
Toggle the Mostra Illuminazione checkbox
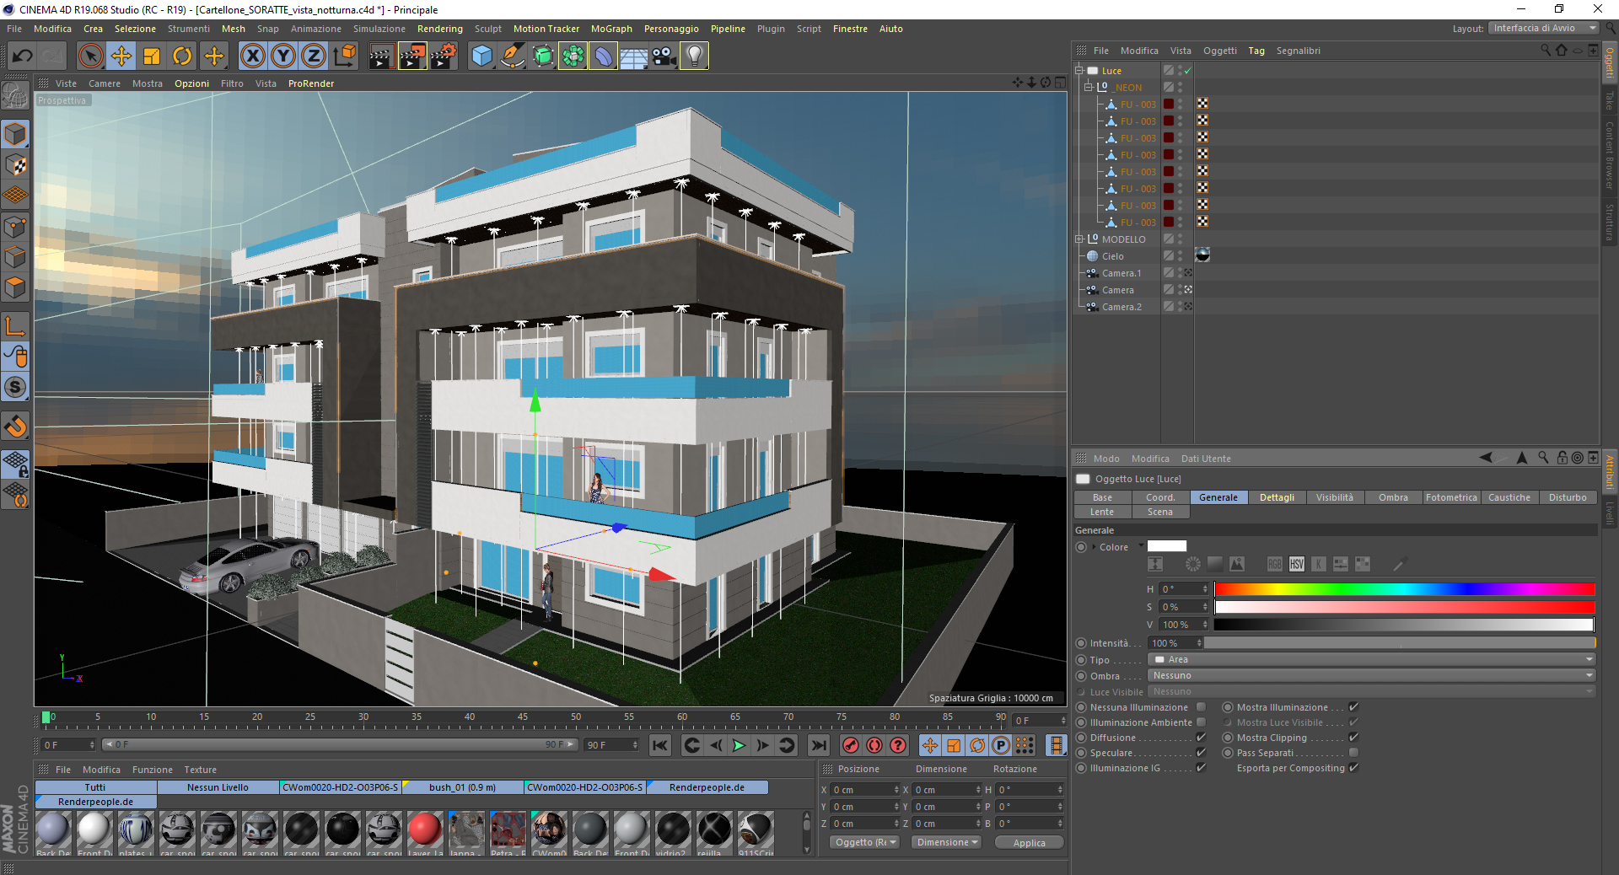pos(1353,707)
